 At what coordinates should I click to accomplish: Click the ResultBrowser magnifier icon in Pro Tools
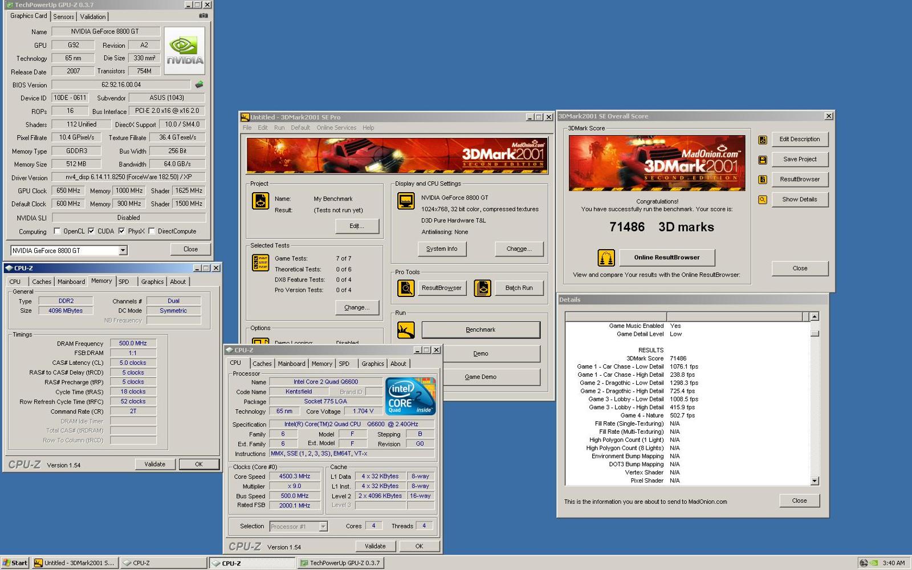pyautogui.click(x=406, y=288)
